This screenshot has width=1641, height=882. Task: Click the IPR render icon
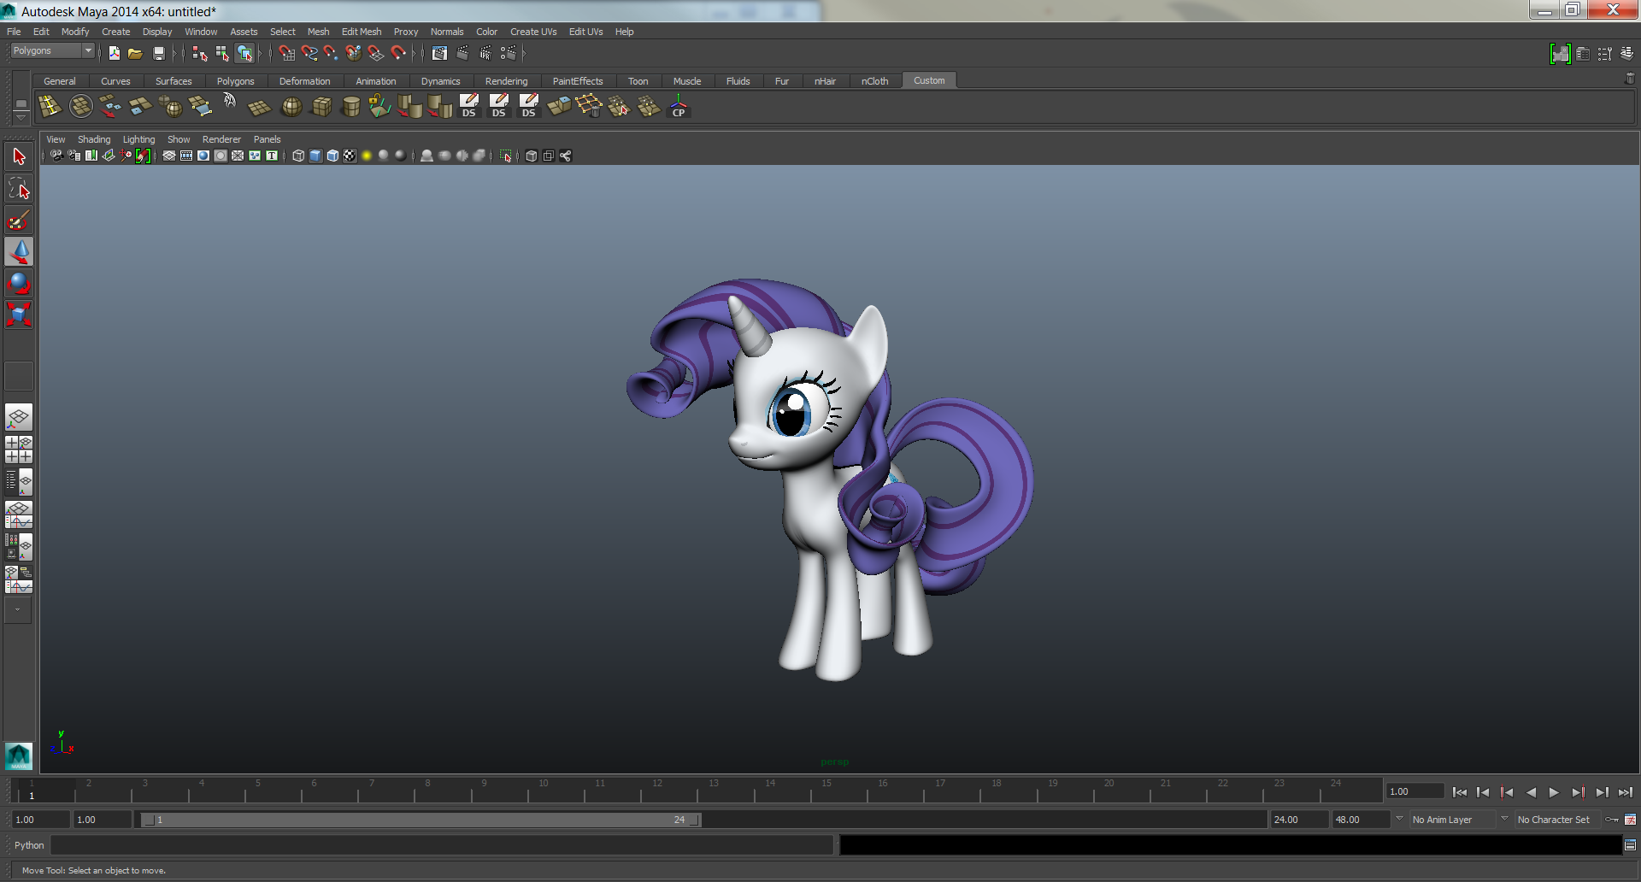tap(485, 53)
